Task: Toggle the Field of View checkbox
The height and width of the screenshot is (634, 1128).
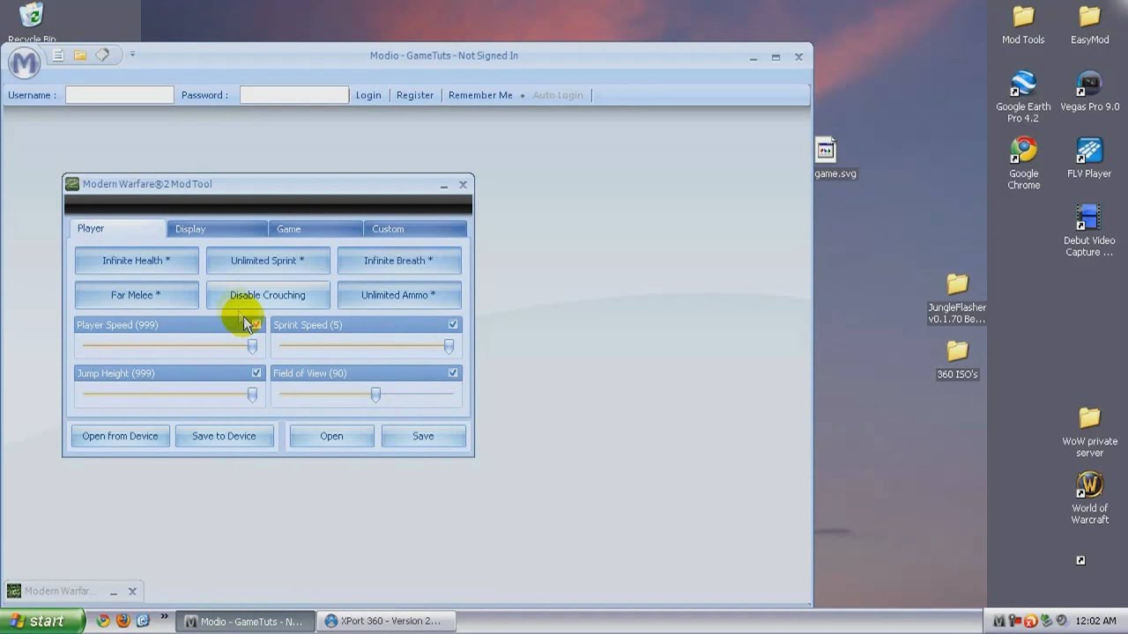Action: [453, 372]
